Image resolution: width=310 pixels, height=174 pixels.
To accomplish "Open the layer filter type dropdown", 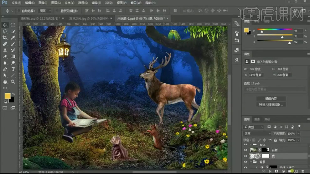I will (x=254, y=127).
